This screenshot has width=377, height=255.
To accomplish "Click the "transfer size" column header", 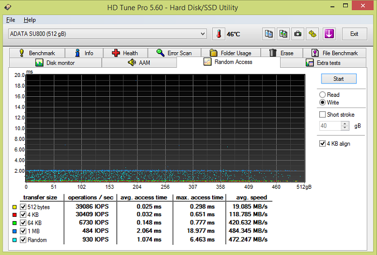I will pyautogui.click(x=40, y=197).
